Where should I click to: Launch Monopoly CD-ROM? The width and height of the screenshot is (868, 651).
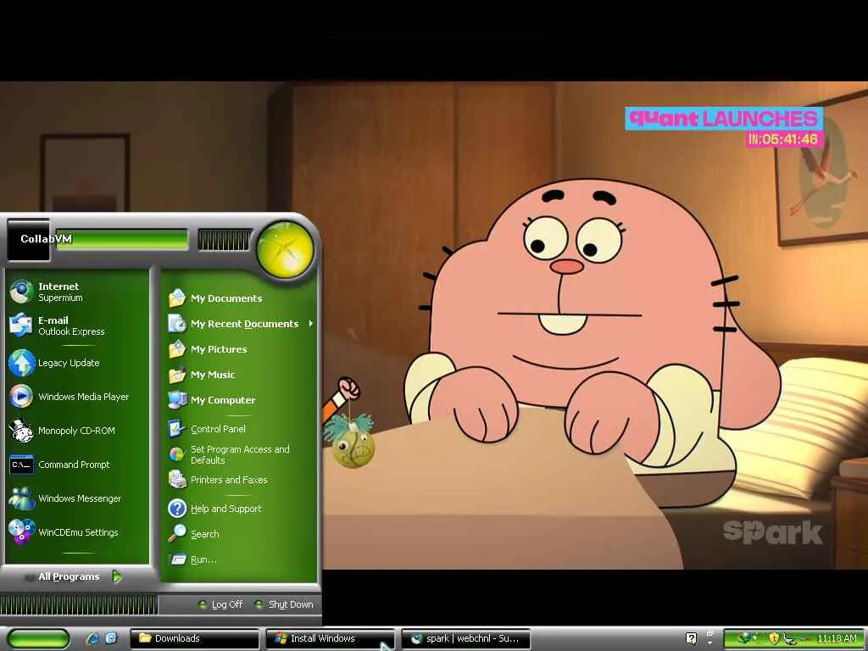tap(77, 430)
